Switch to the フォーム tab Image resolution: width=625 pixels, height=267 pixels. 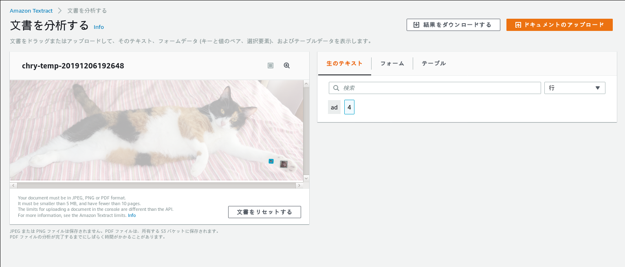[x=392, y=63]
